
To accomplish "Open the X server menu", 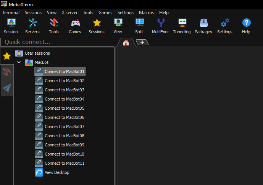I will pos(69,13).
